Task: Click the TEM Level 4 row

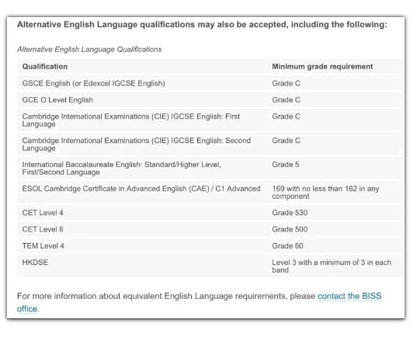Action: tap(210, 245)
